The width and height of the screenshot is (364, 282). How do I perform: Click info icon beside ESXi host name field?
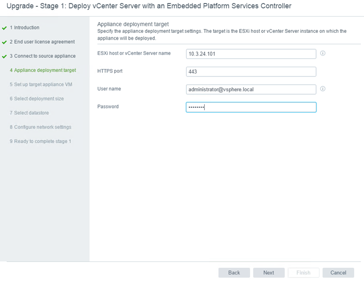coord(323,53)
